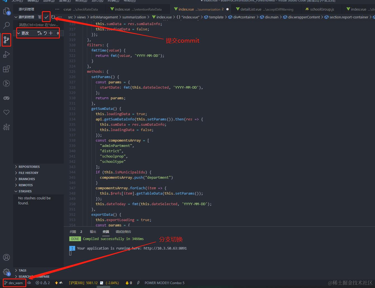The height and width of the screenshot is (288, 375).
Task: Open the views ellipsis in source control header
Action: tap(57, 9)
